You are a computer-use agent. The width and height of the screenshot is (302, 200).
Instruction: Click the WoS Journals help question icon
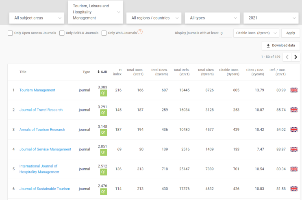click(x=140, y=32)
